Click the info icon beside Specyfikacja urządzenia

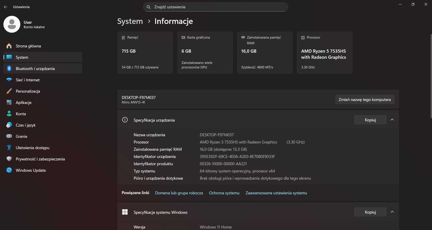125,120
